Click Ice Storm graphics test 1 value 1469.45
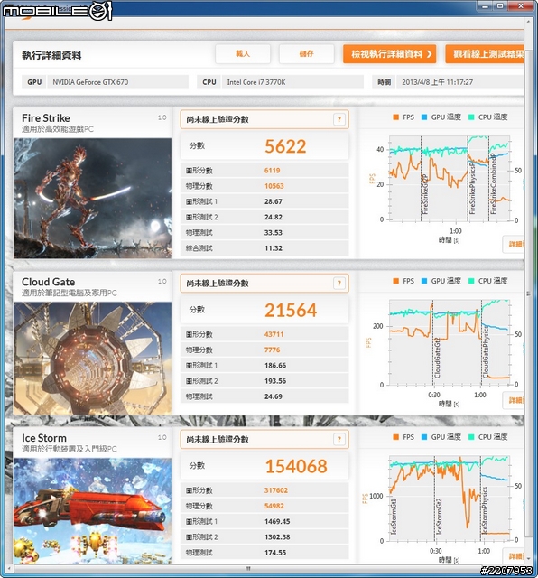538x578 pixels. 277,521
